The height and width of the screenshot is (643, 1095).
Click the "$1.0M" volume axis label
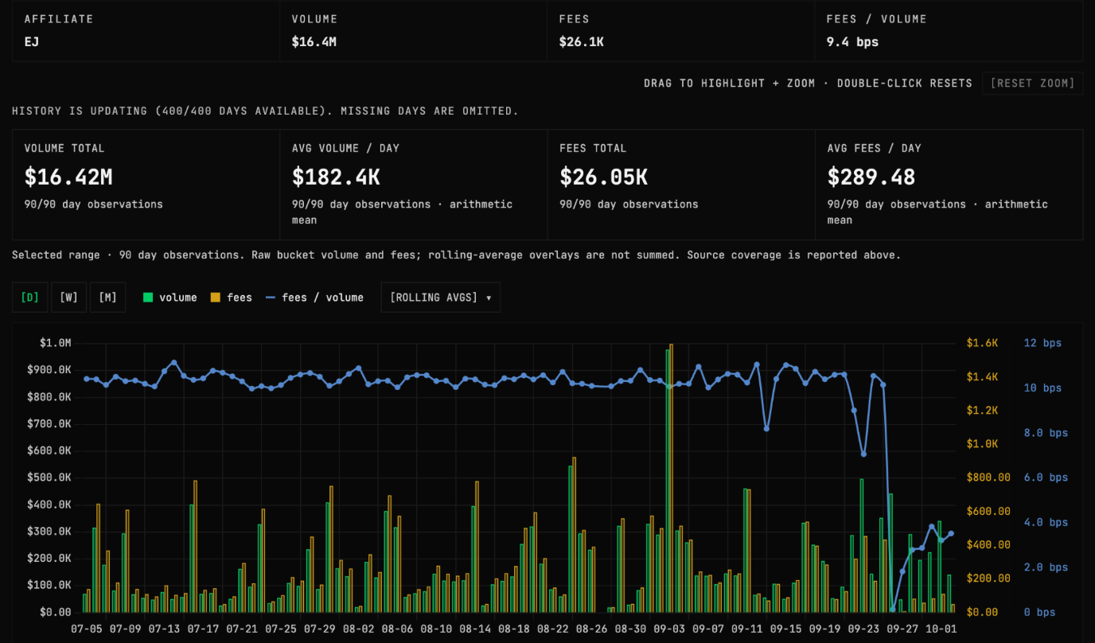coord(56,343)
